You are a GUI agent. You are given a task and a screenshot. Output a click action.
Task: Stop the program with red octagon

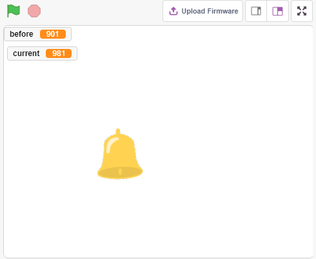coord(34,11)
